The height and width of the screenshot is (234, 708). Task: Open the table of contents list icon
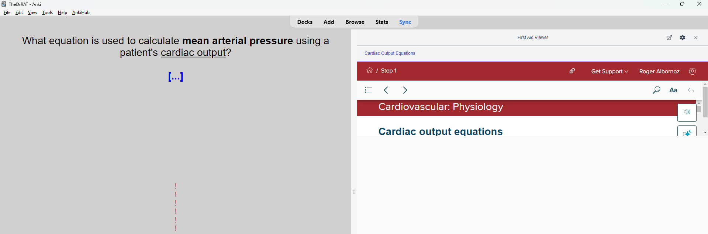[x=369, y=90]
